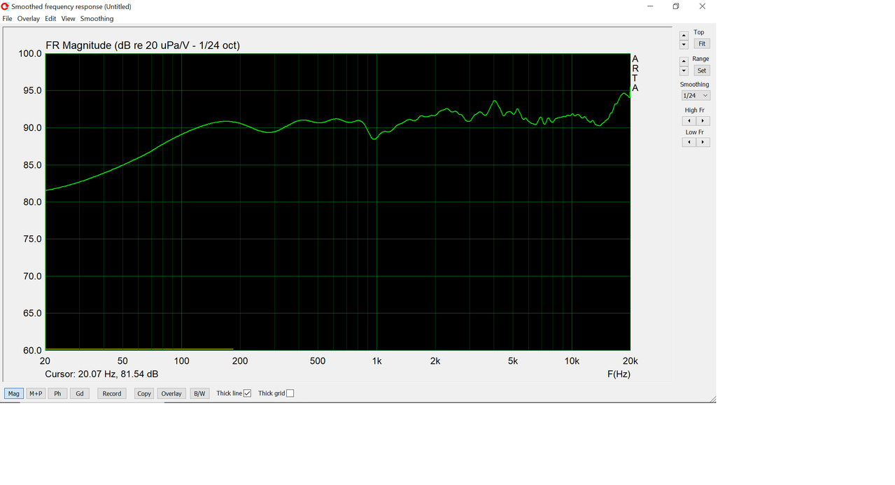Click the F(Hz) axis label
895x485 pixels.
pos(619,374)
